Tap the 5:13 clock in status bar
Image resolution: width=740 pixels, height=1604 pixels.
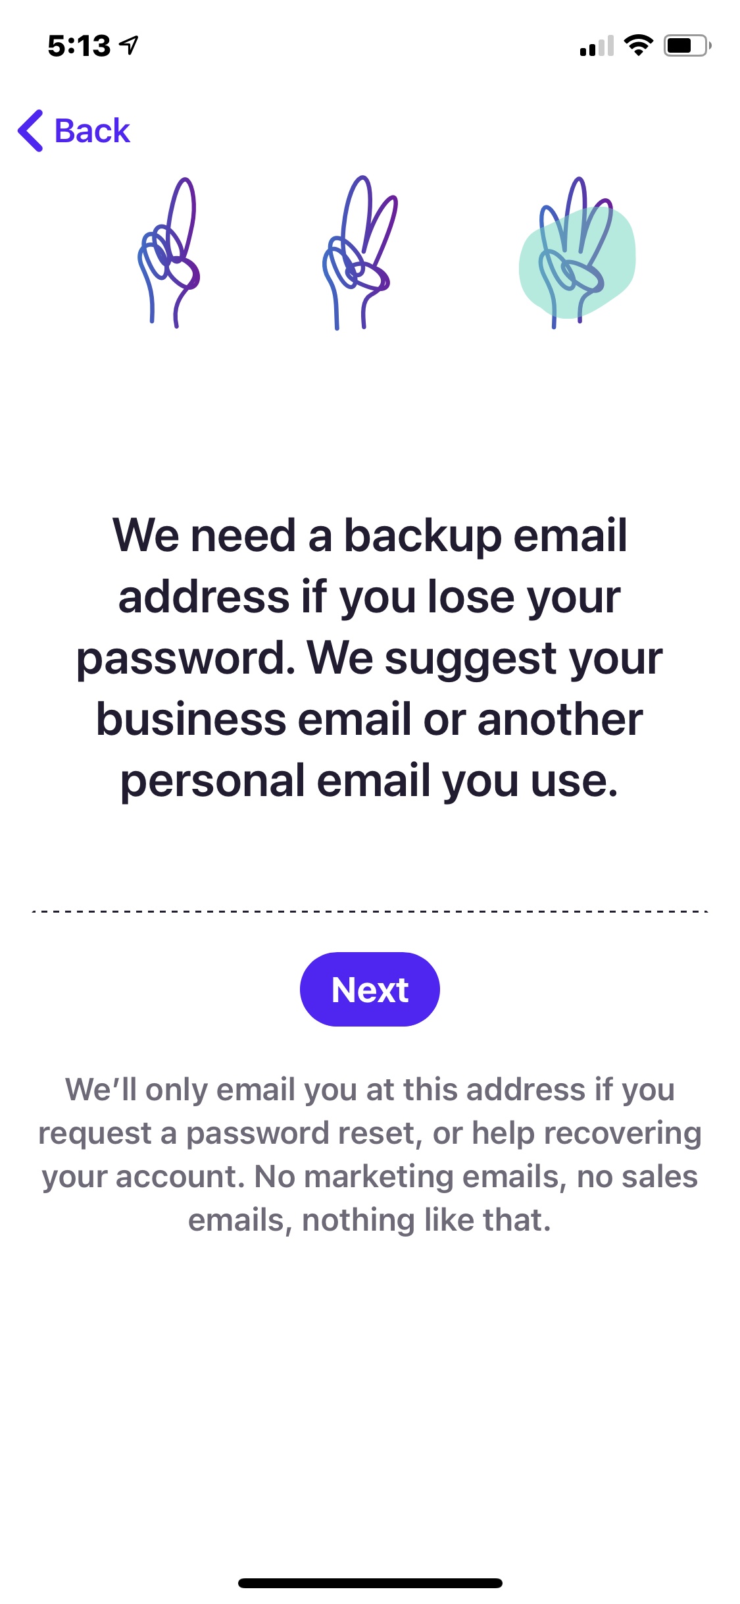tap(79, 46)
